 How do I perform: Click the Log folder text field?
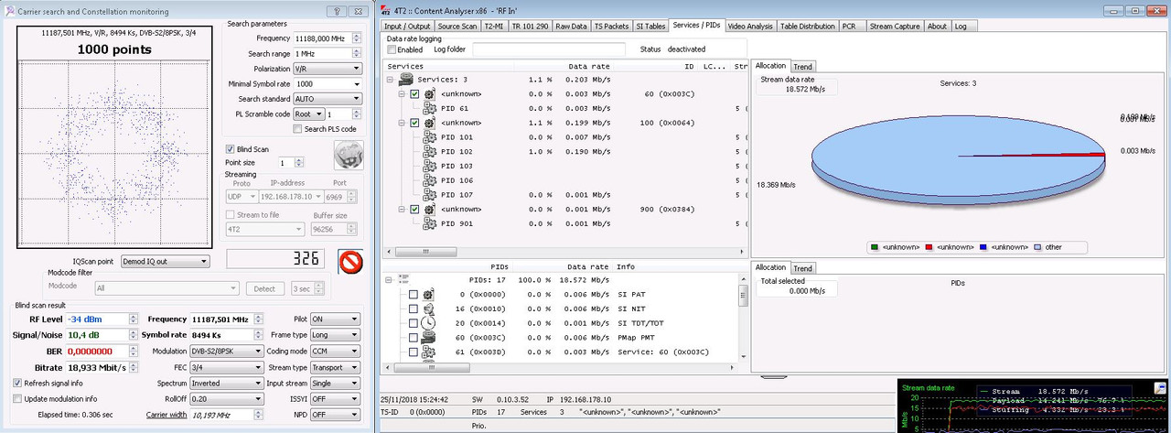click(x=549, y=49)
